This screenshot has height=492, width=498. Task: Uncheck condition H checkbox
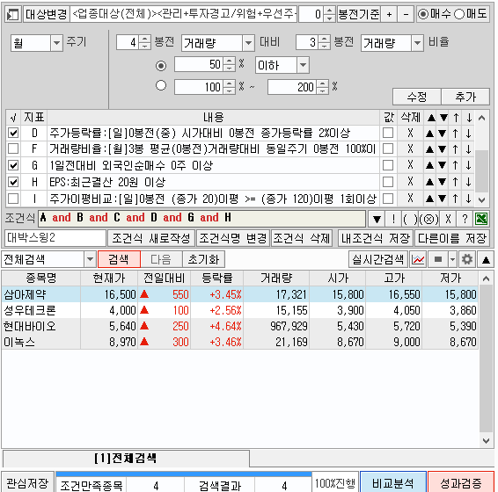13,182
